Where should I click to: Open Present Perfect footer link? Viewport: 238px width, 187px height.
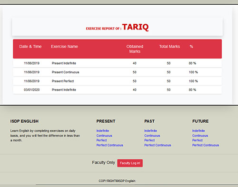click(101, 140)
